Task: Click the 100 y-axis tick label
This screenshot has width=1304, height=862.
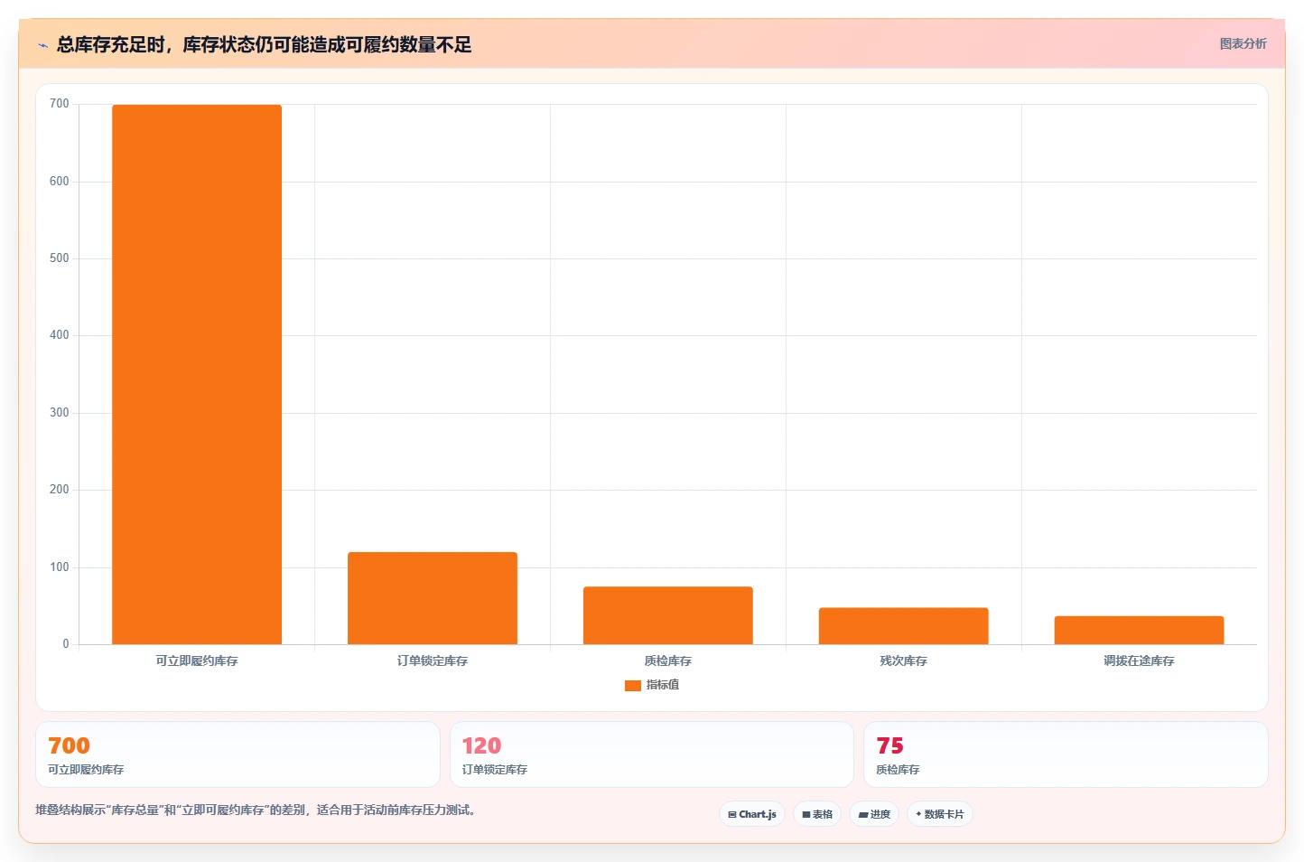Action: coord(60,567)
